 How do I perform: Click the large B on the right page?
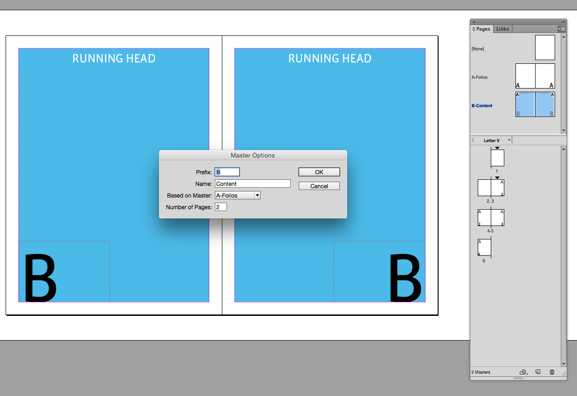[x=405, y=278]
